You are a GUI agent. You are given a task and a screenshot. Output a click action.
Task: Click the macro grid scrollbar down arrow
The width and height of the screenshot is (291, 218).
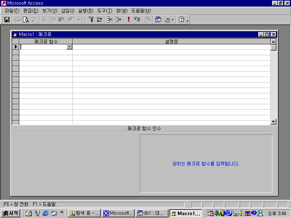pos(274,122)
